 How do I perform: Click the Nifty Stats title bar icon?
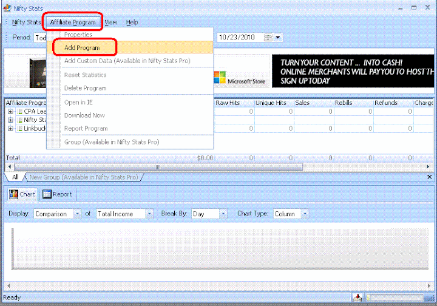tap(7, 8)
